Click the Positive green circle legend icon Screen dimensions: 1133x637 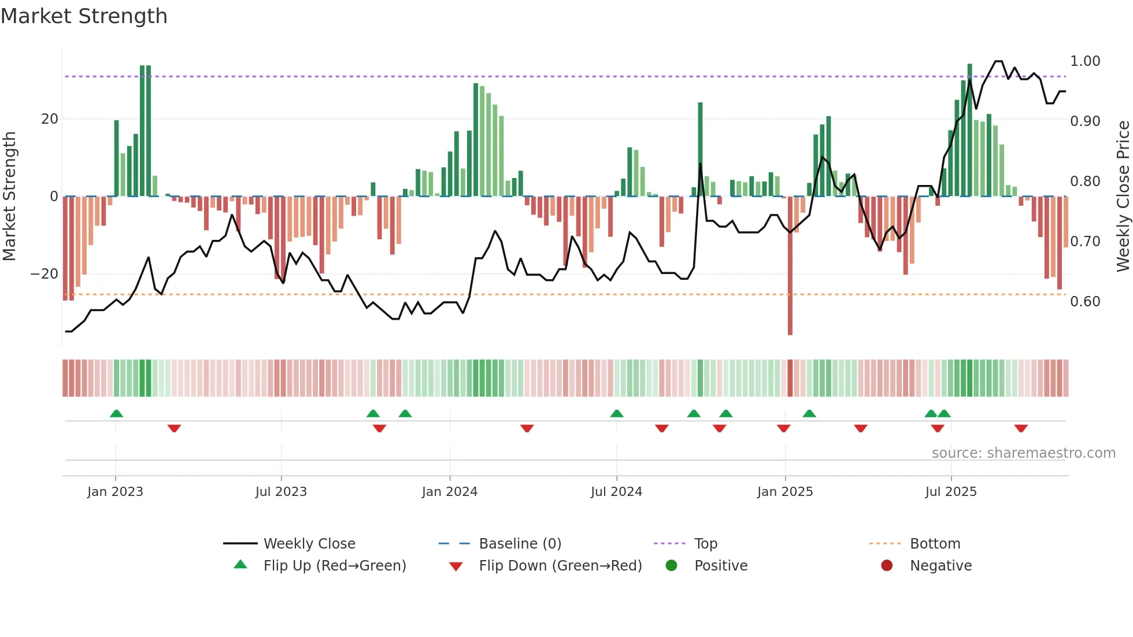(x=671, y=565)
